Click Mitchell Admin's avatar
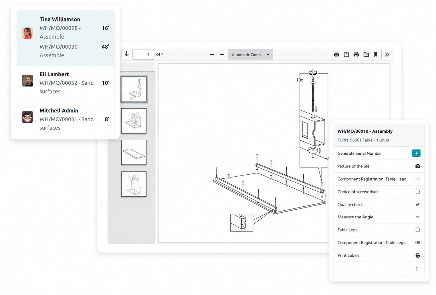The height and width of the screenshot is (295, 436). click(x=27, y=117)
